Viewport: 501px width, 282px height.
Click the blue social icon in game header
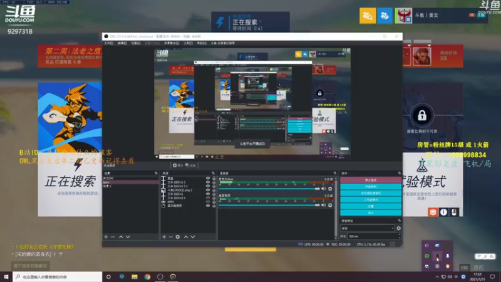tap(385, 15)
